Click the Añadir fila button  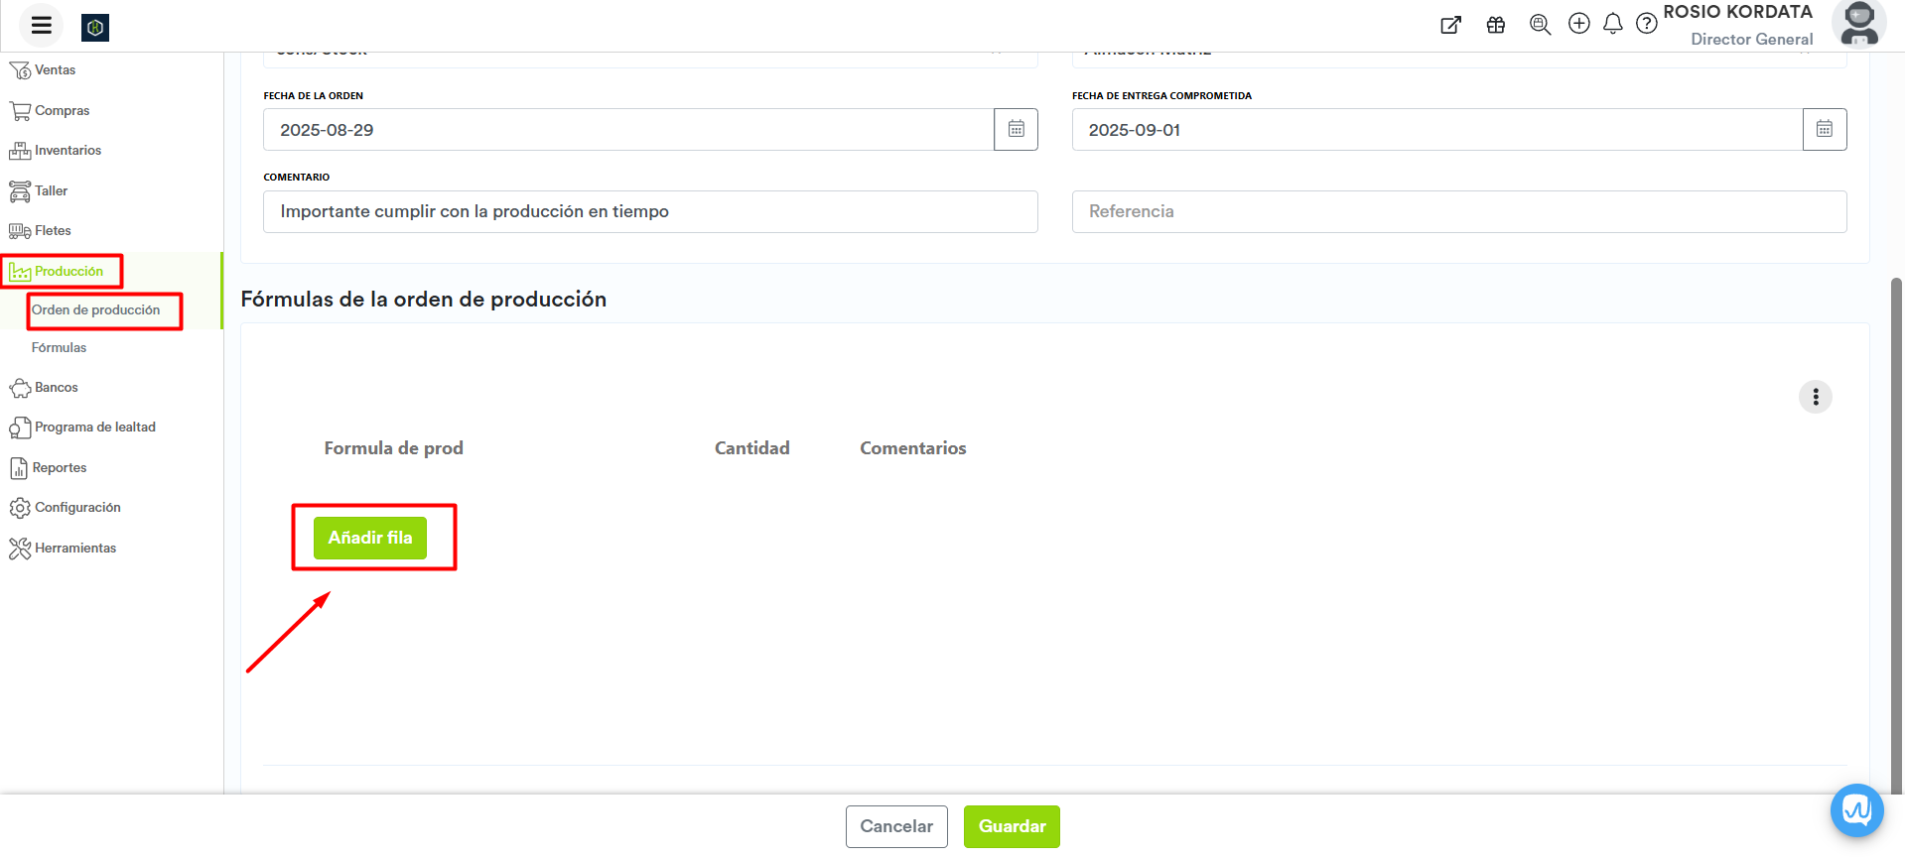pyautogui.click(x=369, y=538)
